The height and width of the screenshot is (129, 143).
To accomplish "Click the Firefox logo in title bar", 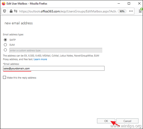I will (4, 4).
